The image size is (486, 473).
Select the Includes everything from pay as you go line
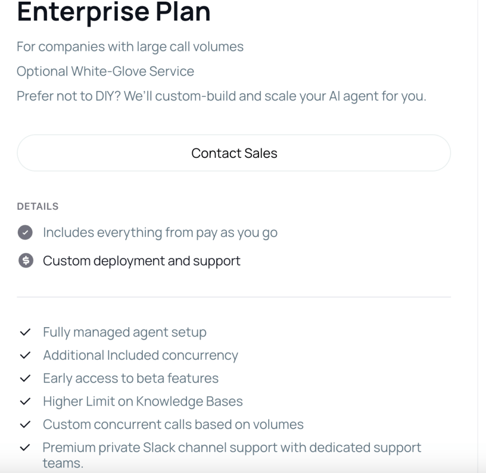(x=160, y=232)
